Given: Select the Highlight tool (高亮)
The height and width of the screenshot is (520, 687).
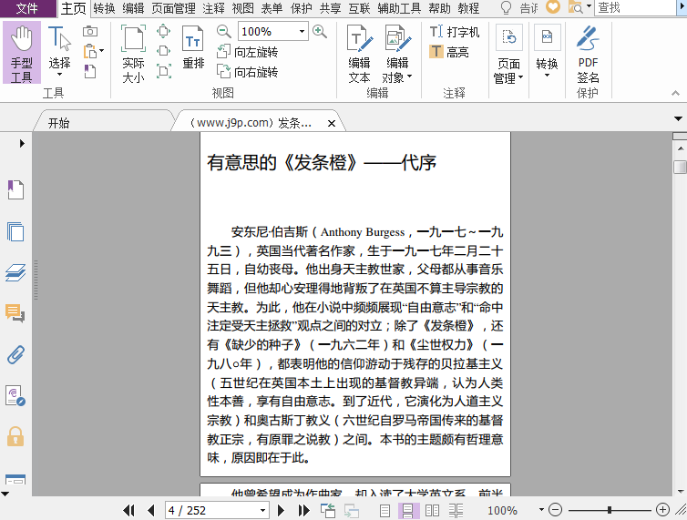Looking at the screenshot, I should click(449, 52).
